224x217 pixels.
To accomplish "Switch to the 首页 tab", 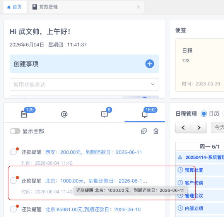I will click(15, 7).
